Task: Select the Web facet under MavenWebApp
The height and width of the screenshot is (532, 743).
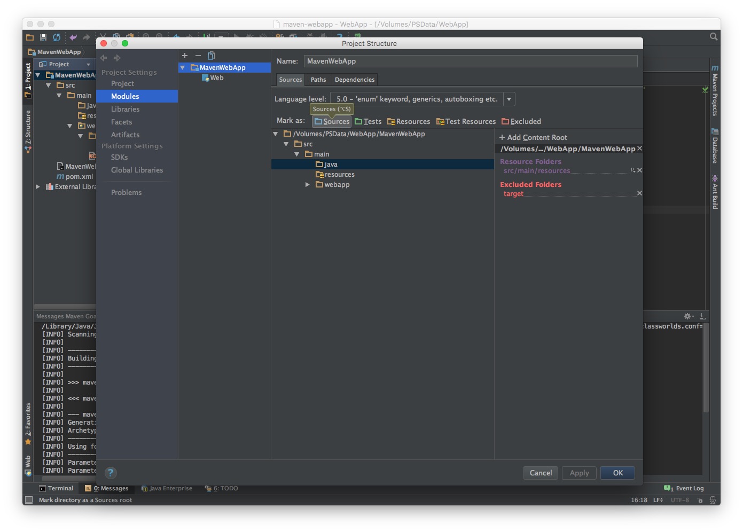Action: tap(213, 78)
